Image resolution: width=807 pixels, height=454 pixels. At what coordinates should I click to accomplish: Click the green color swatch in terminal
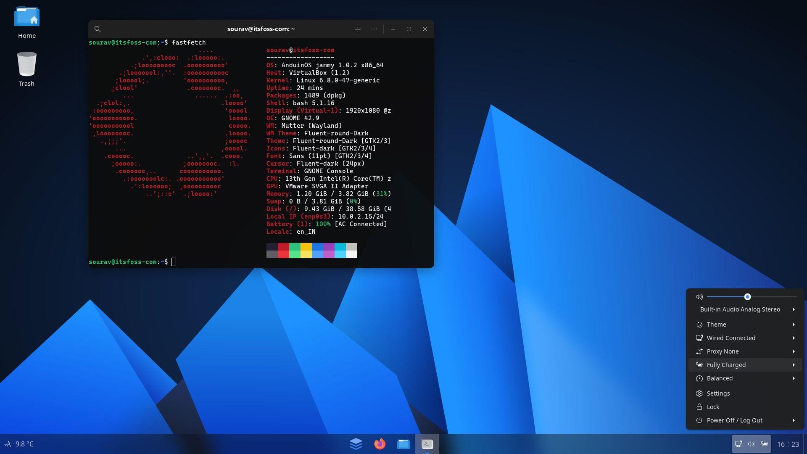click(x=295, y=251)
